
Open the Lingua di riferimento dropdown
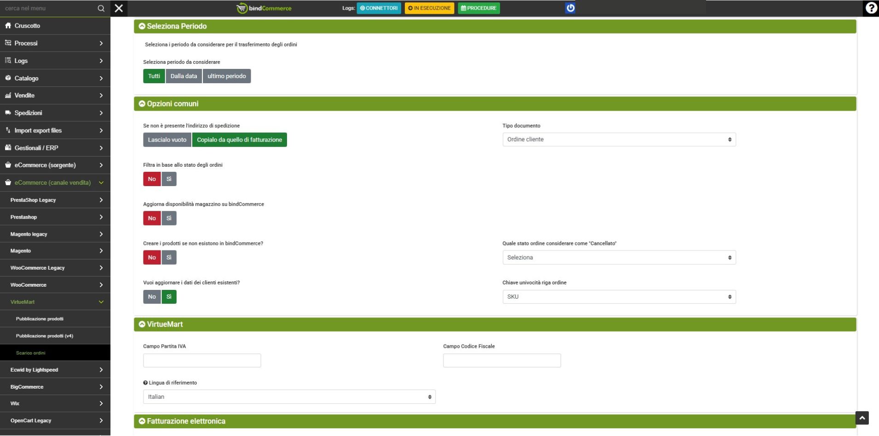[289, 397]
